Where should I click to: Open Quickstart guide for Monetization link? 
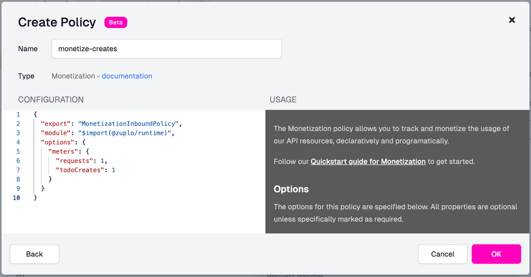368,161
